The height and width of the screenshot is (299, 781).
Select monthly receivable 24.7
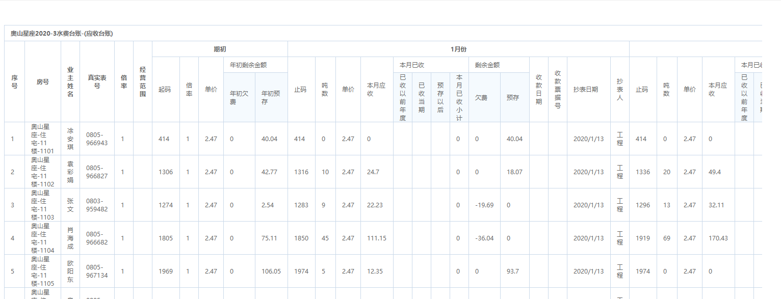[x=373, y=172]
